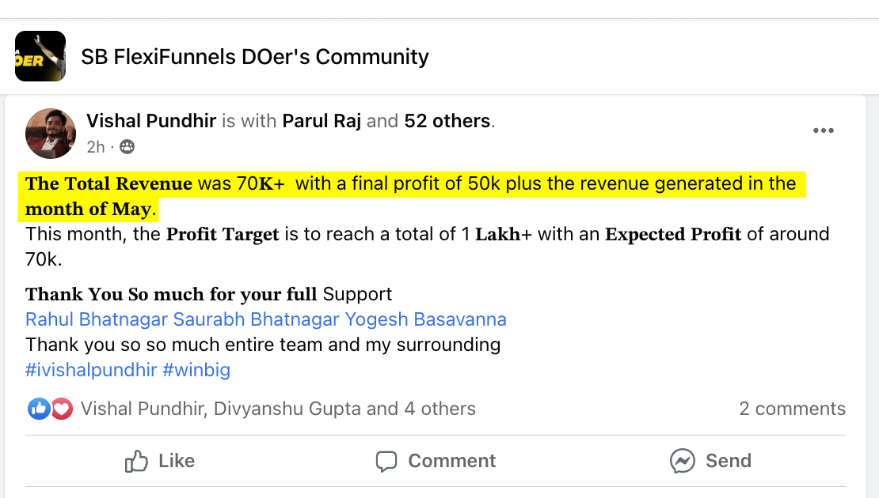Click the red Love reaction icon
The image size is (879, 498).
coord(62,409)
